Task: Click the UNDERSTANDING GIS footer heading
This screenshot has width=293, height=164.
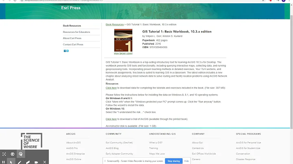Action: (162, 134)
